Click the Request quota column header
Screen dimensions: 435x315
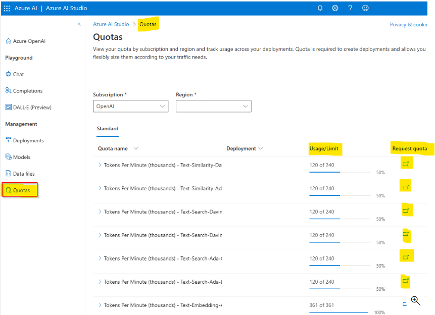409,148
